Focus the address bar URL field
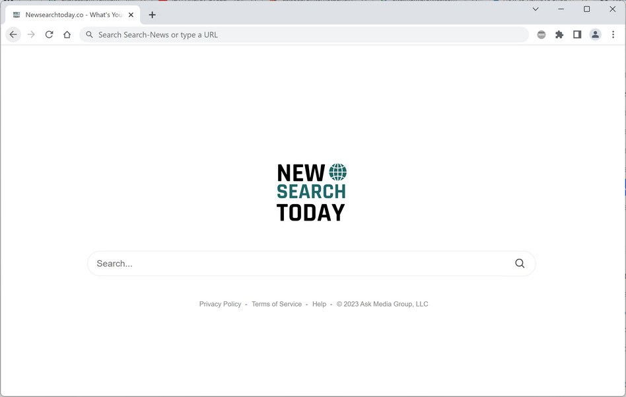 (x=304, y=35)
